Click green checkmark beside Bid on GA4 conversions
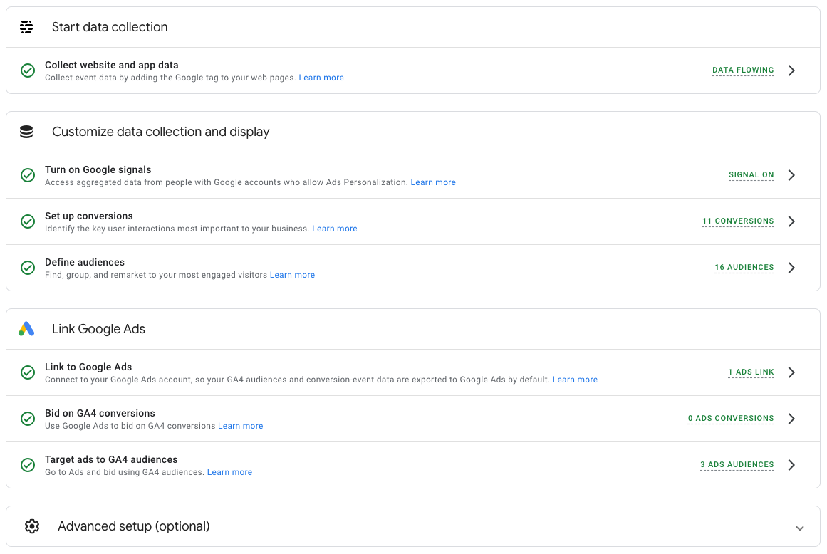The image size is (827, 554). pyautogui.click(x=28, y=419)
